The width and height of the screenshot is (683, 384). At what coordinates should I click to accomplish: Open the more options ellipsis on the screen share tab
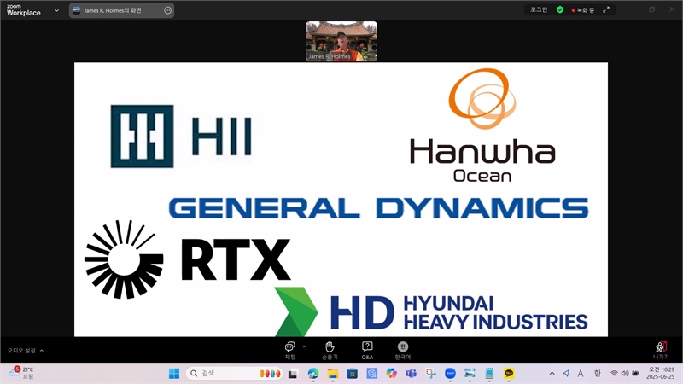[x=167, y=10]
